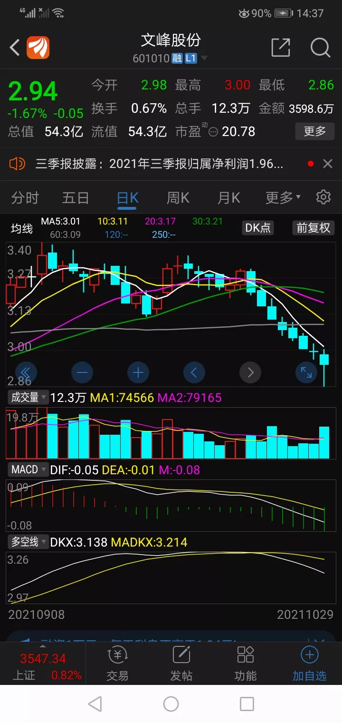Screen dimensions: 342x723
Task: Tap the MADKX:3.214 value
Action: (149, 542)
